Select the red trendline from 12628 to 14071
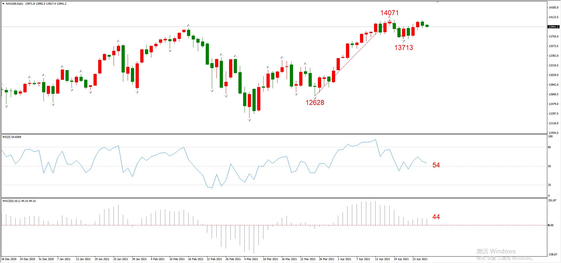This screenshot has height=263, width=561. coord(352,58)
